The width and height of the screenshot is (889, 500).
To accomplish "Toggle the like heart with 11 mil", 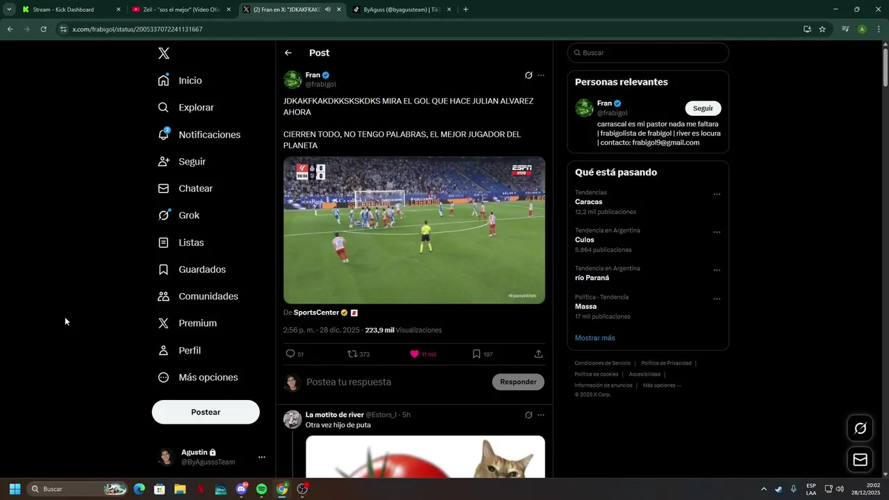I will pyautogui.click(x=415, y=354).
